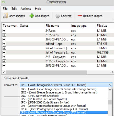Toggle checkbox for last 367303-PBADG file
115x116 pixels.
click(x=4, y=66)
